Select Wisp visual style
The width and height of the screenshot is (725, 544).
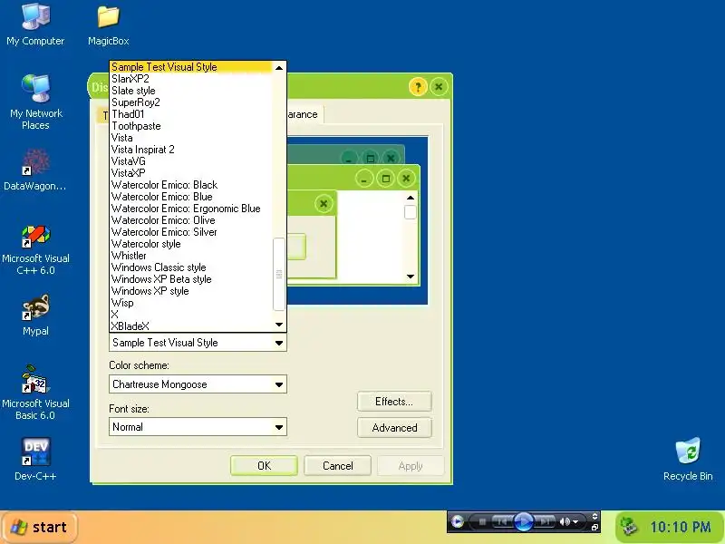[191, 303]
